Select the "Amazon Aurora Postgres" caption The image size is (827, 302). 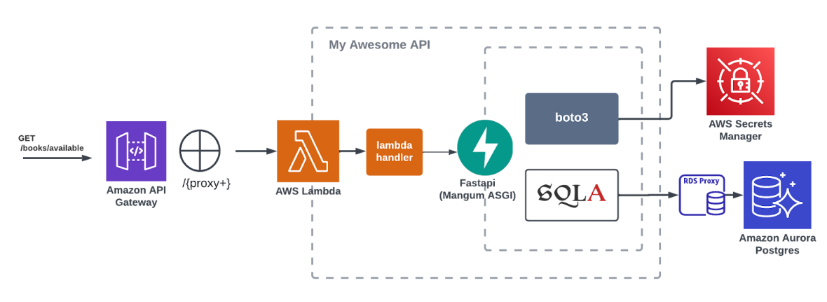[x=777, y=244]
